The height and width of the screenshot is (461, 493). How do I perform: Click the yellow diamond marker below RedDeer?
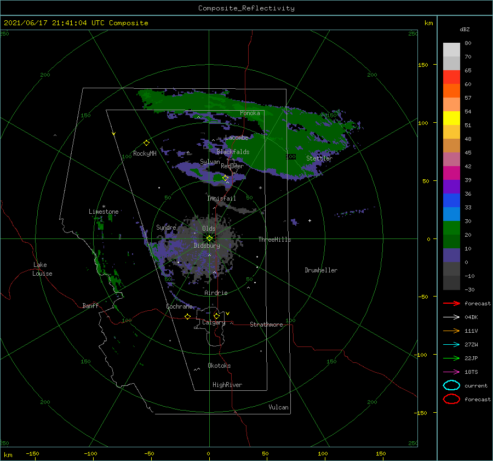point(226,178)
